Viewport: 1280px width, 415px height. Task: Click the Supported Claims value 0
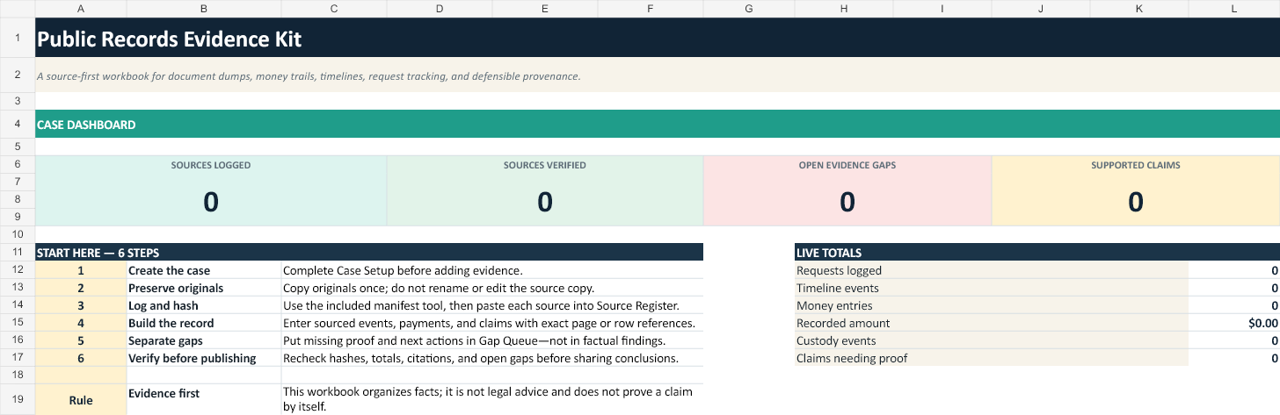(1136, 202)
